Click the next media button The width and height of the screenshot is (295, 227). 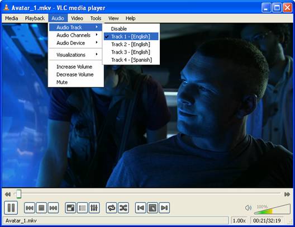[53, 208]
